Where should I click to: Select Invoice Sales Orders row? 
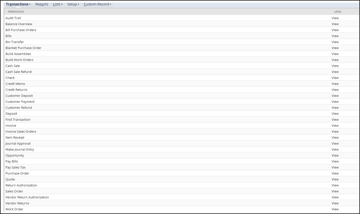tap(182, 132)
